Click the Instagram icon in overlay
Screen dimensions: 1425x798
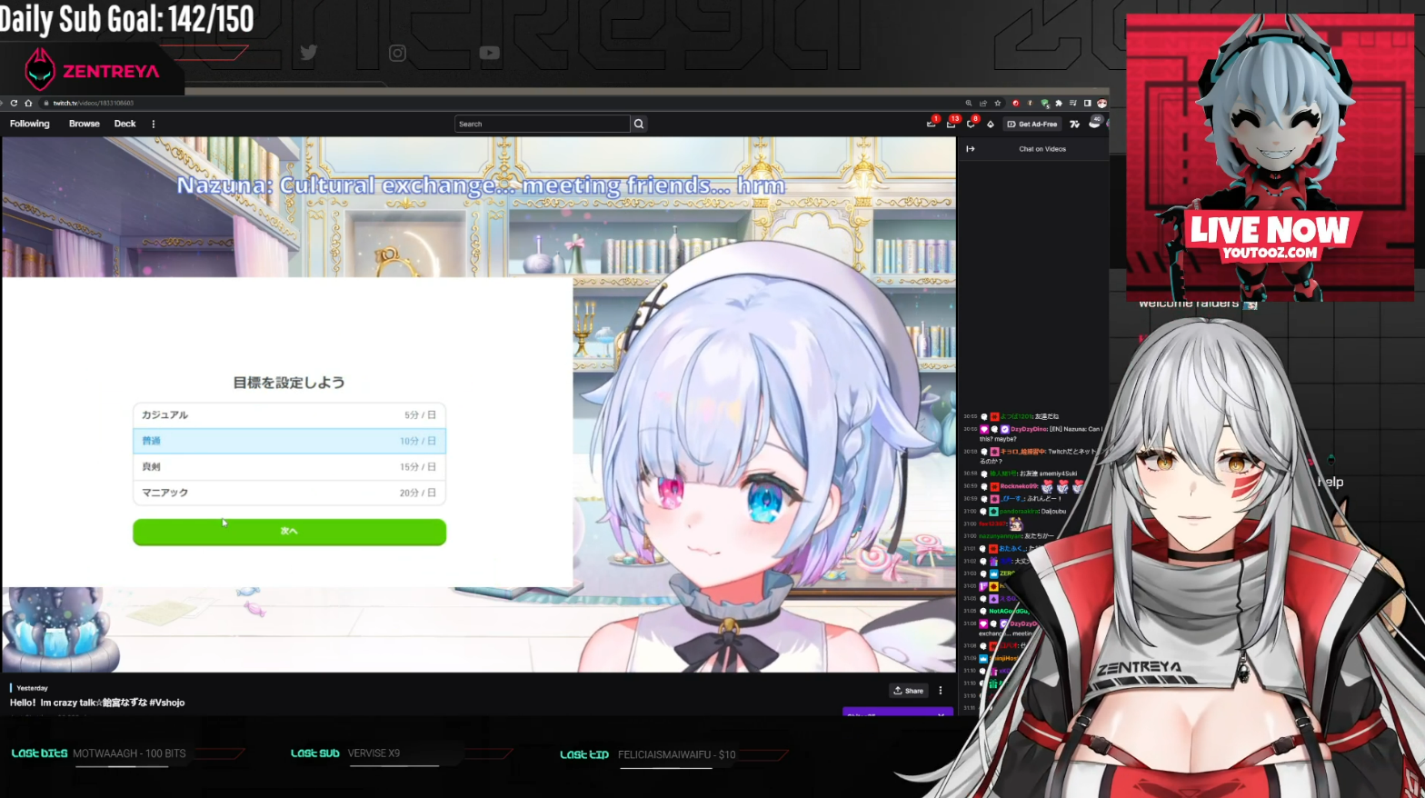coord(397,53)
